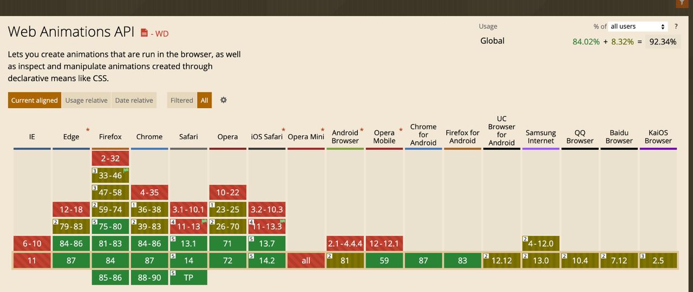Select the Edge 79-83 cell
This screenshot has width=693, height=292.
71,227
